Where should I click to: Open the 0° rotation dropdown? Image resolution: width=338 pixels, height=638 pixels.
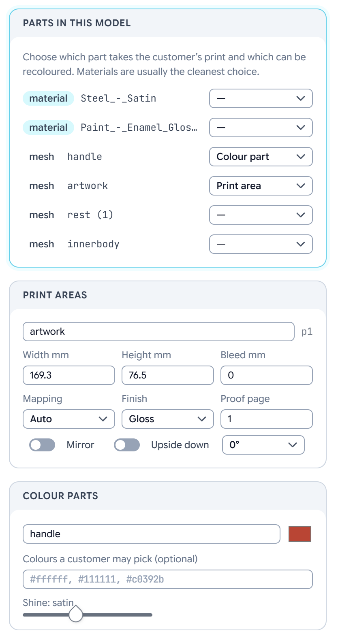click(263, 445)
